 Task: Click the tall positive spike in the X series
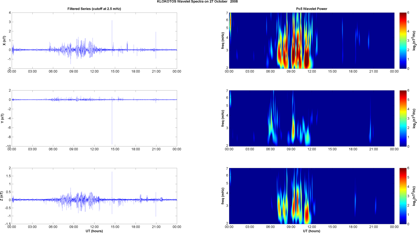coord(112,35)
